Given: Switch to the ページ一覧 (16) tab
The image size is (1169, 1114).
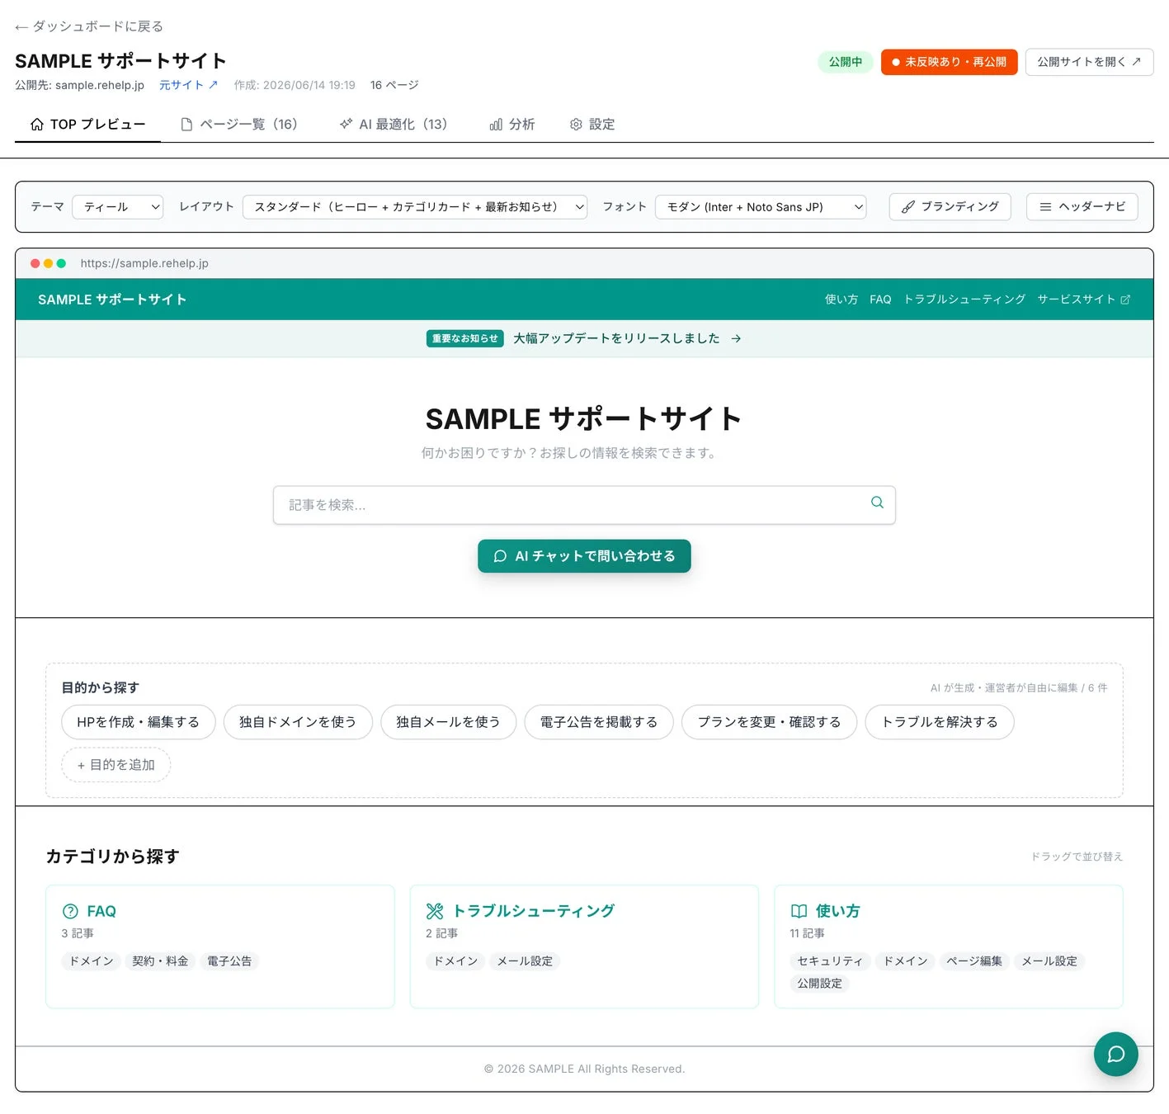Looking at the screenshot, I should coord(239,125).
